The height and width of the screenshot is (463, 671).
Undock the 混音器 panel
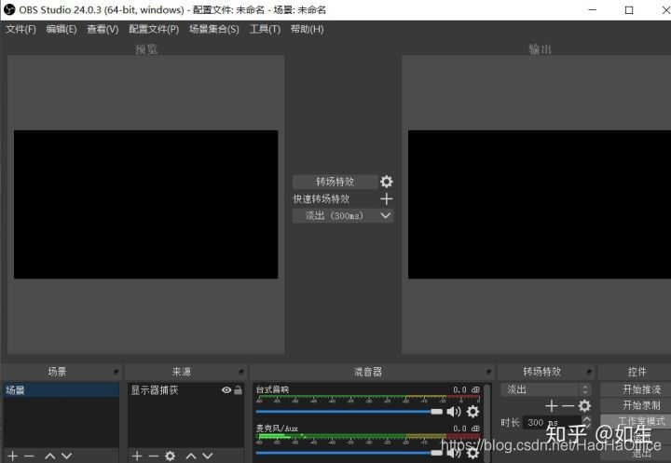pos(488,372)
